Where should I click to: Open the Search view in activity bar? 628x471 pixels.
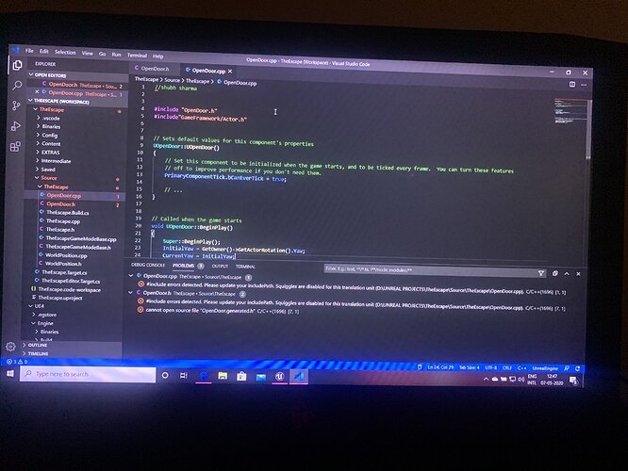[x=17, y=85]
